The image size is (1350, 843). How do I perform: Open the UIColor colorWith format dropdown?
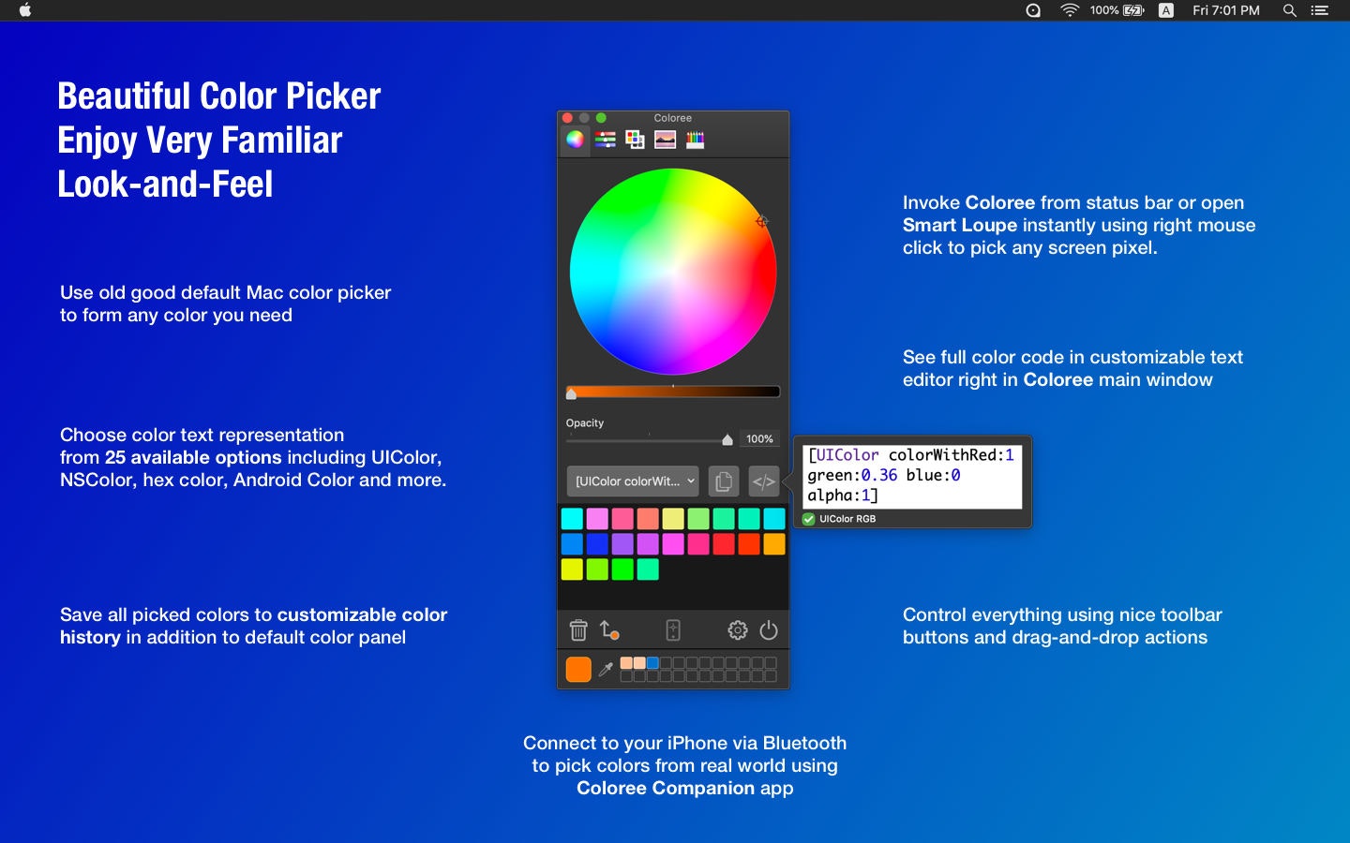pyautogui.click(x=633, y=481)
